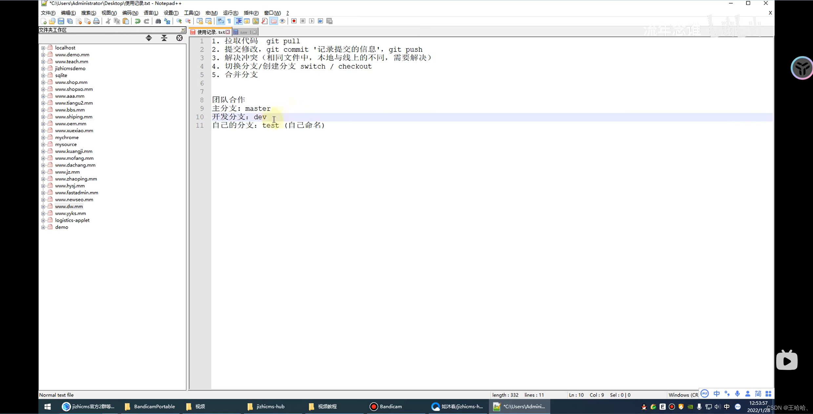Click the Save All toolbar icon
The image size is (813, 414).
coord(70,21)
